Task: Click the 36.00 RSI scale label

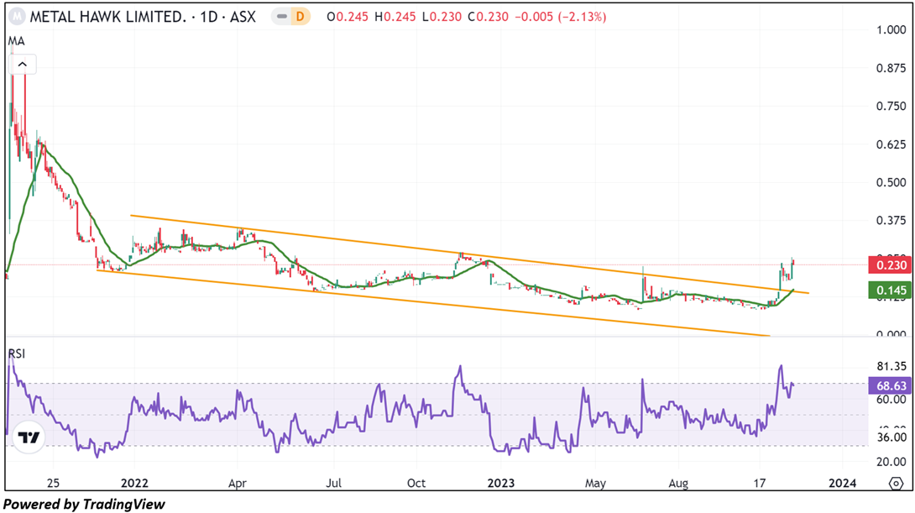Action: 891,437
